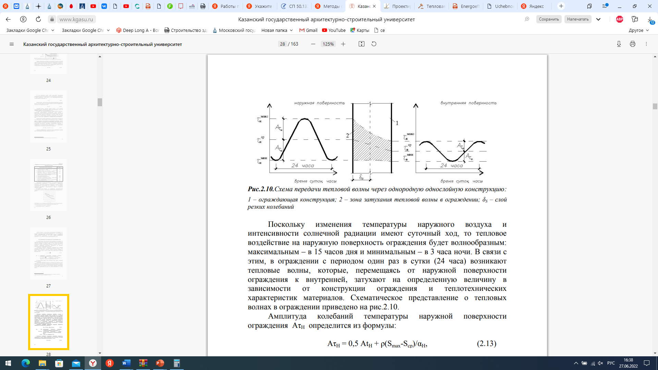Expand the arrow next to Напечатать
The image size is (658, 370).
click(x=598, y=19)
